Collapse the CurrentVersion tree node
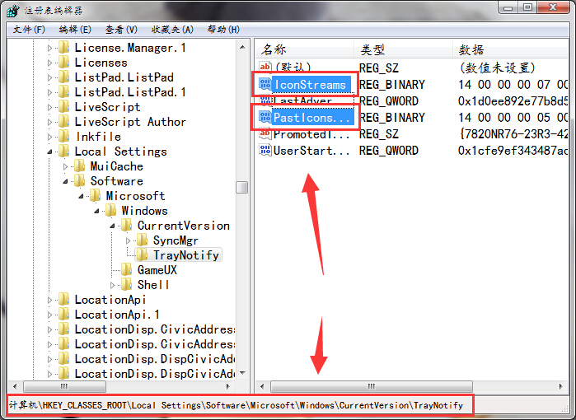The image size is (576, 420). coord(113,226)
